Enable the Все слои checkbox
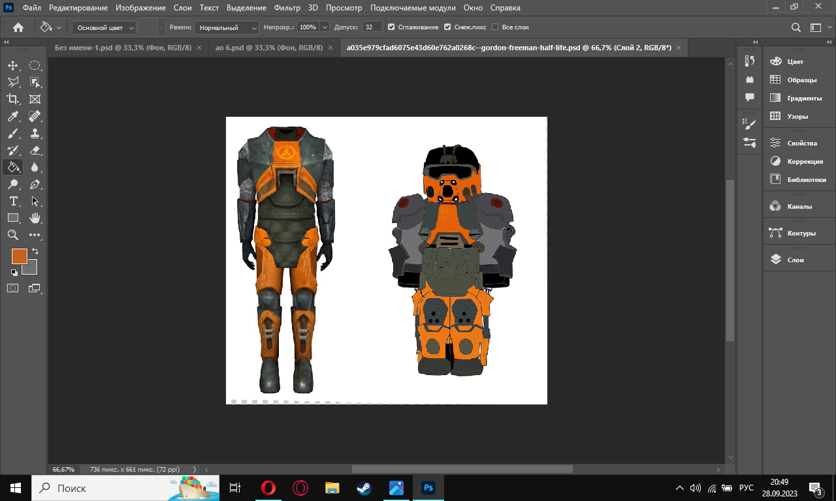Image resolution: width=836 pixels, height=501 pixels. pos(495,27)
